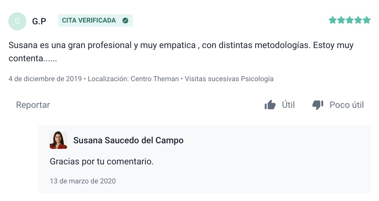The height and width of the screenshot is (201, 379).
Task: Click the third rating star
Action: (350, 20)
